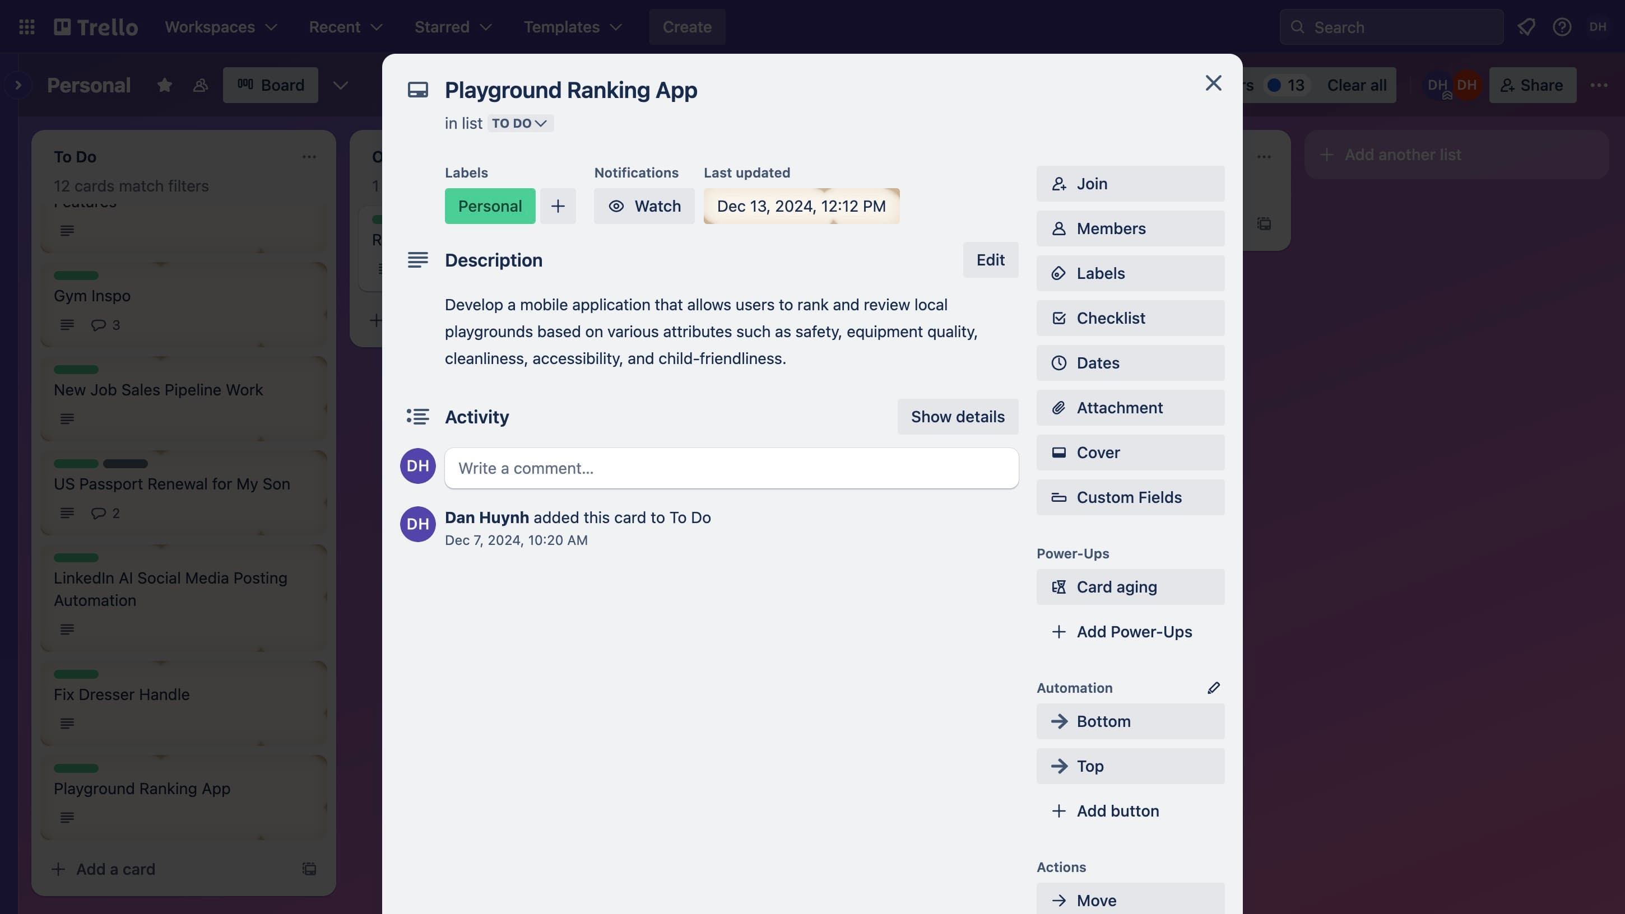The image size is (1625, 914).
Task: Open the Workspaces dropdown menu
Action: coord(221,27)
